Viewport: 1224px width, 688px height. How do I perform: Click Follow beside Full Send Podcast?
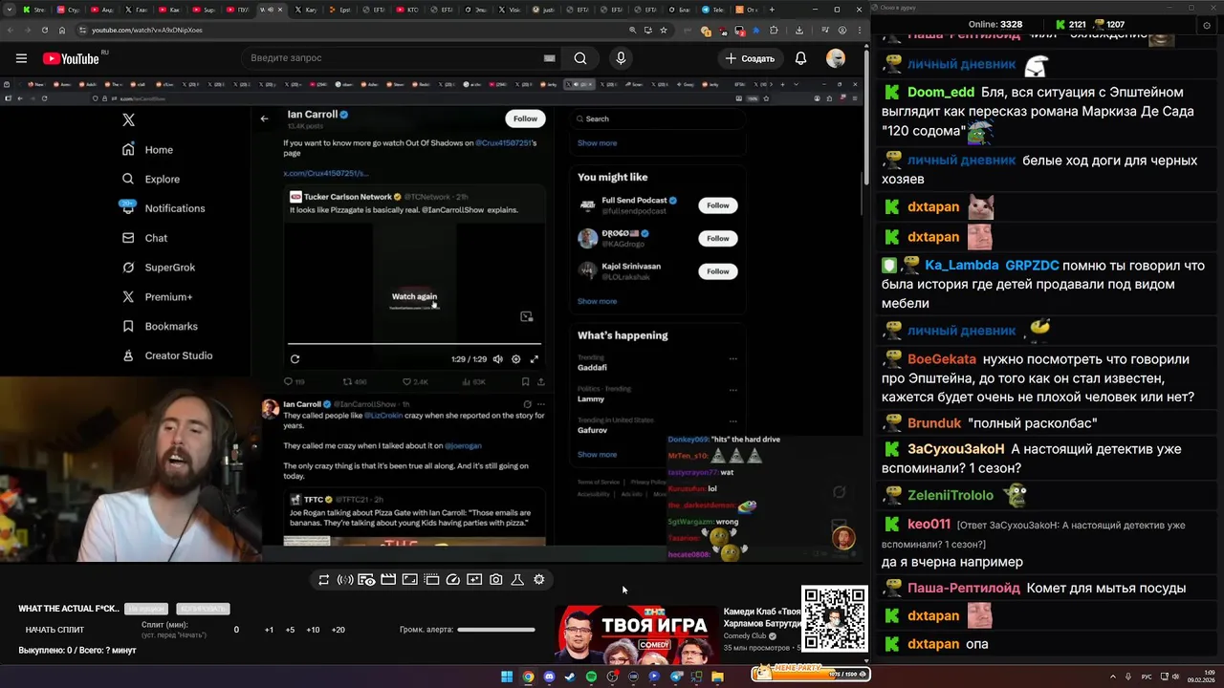point(718,205)
